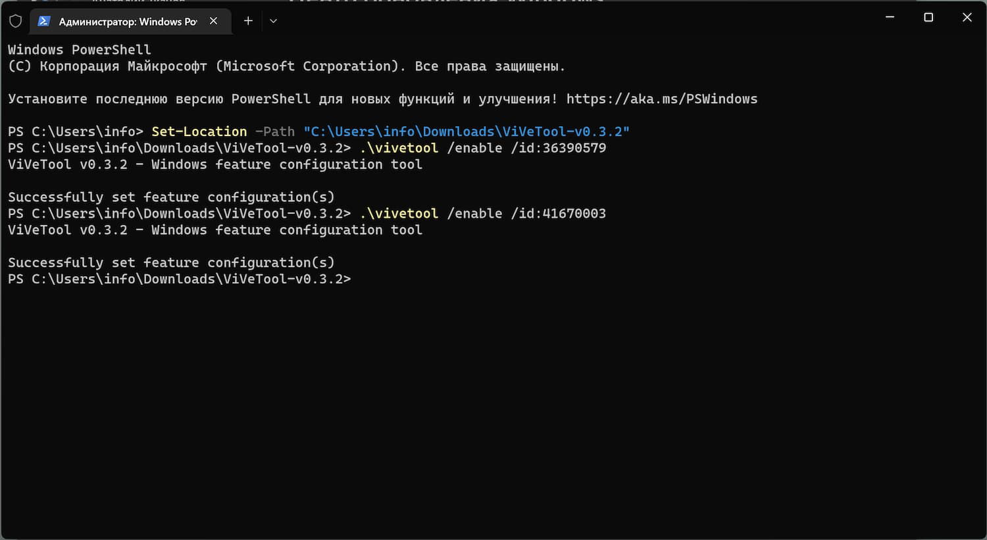Screen dimensions: 987x540
Task: Click the /id:41670003 argument
Action: click(x=558, y=214)
